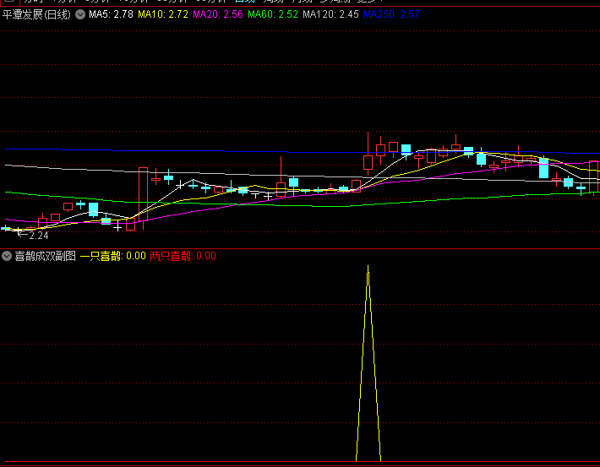The height and width of the screenshot is (467, 600).
Task: Expand the 喜鹊成双副图 indicator arrow icon
Action: pyautogui.click(x=7, y=256)
